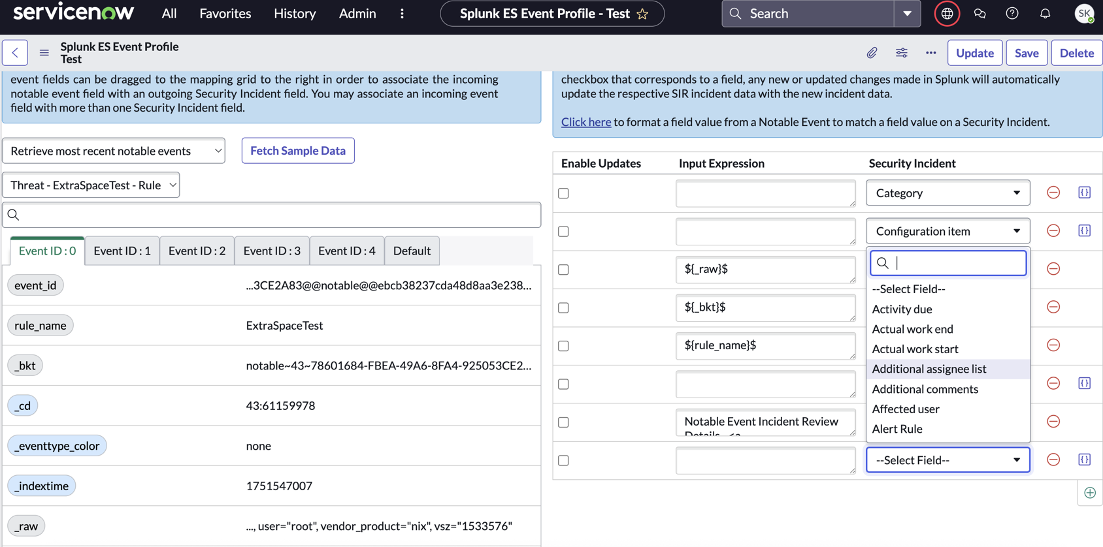Screen dimensions: 1103x547
Task: Select the _eventtype_color field chip
Action: click(x=57, y=446)
